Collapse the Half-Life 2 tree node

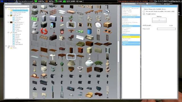[9, 16]
